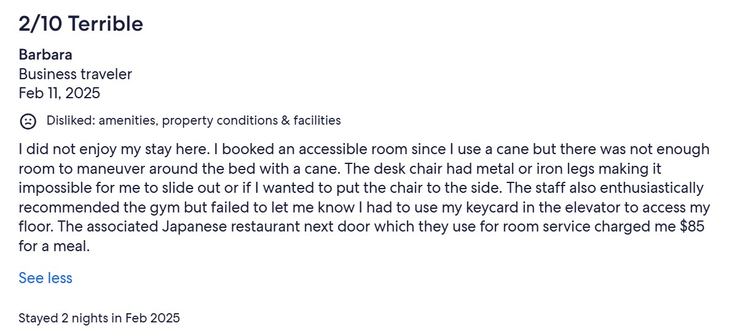Click the 2/10 Terrible rating heading
This screenshot has height=331, width=748.
81,24
